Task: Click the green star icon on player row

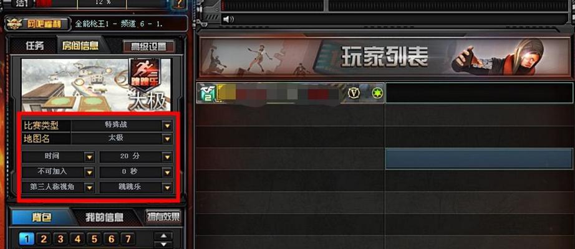Action: coord(377,93)
